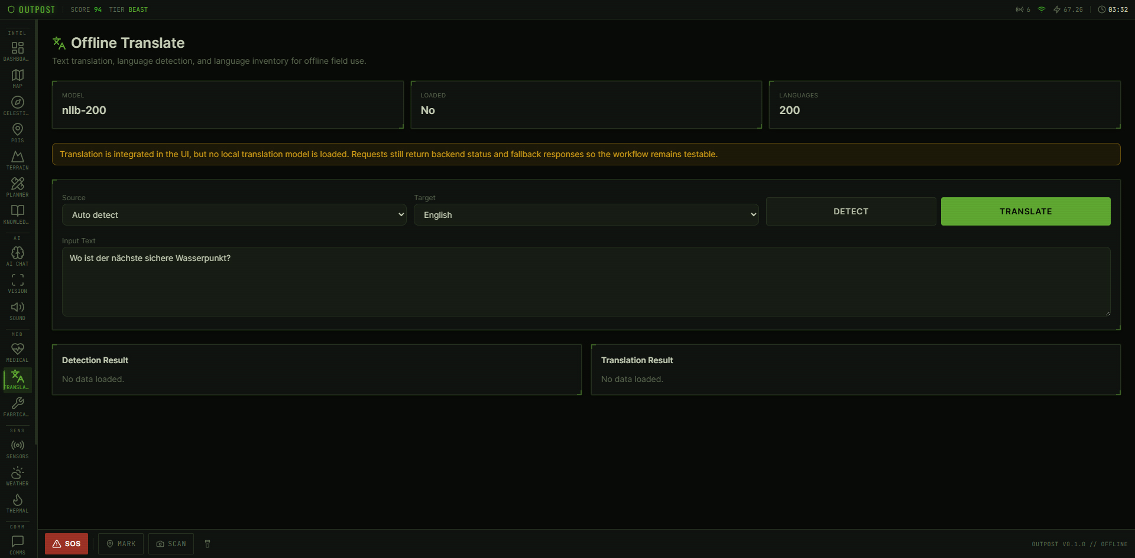Expand the Target language dropdown
The height and width of the screenshot is (558, 1135).
tap(586, 215)
